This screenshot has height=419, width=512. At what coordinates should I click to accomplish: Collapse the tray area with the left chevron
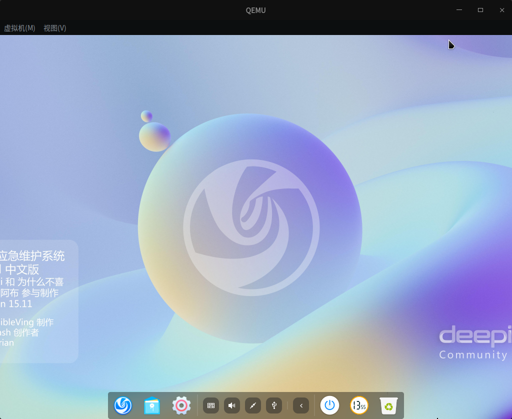300,405
